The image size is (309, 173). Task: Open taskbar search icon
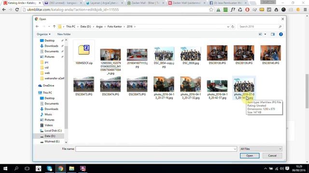[16, 169]
